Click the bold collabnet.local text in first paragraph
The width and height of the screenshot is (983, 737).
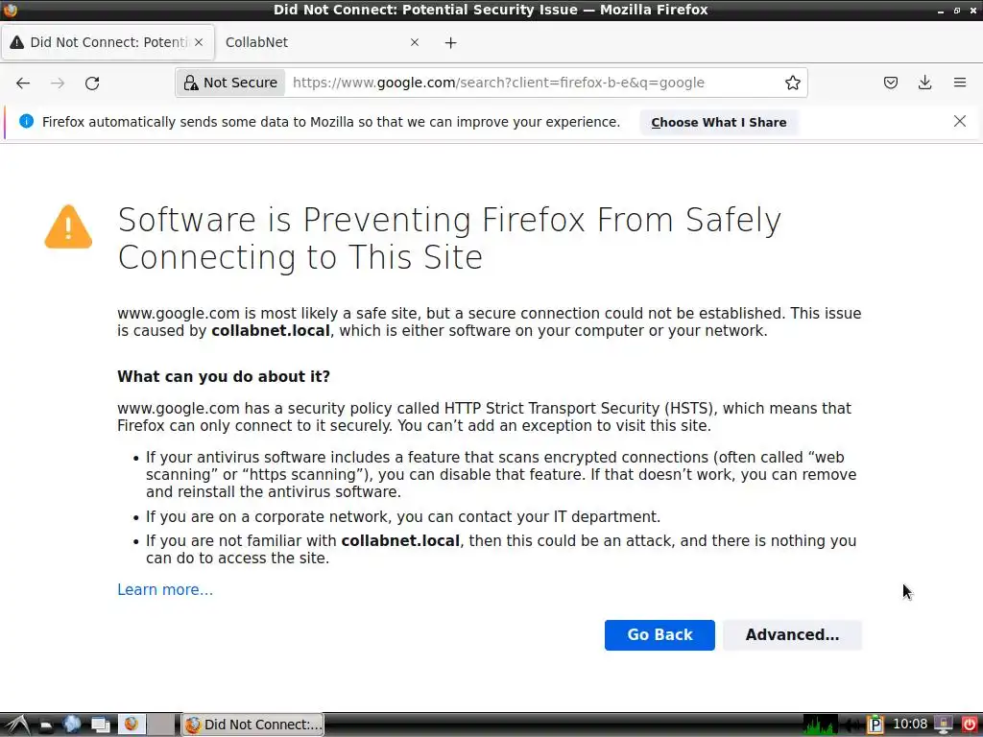pyautogui.click(x=270, y=331)
